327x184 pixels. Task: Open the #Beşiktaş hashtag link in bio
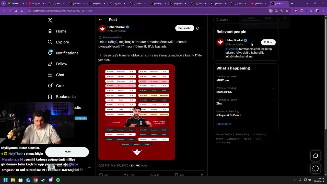coord(232,49)
